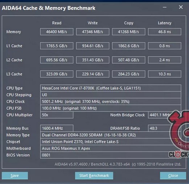
Task: Click Memory Read value 46400 MB/s
Action: click(57, 32)
